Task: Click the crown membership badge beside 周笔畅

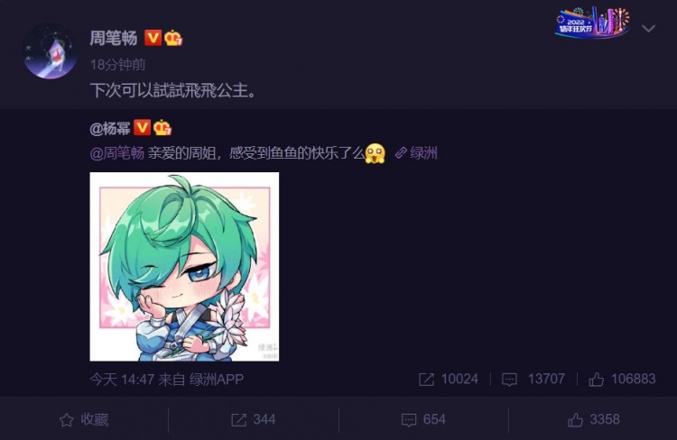Action: (173, 38)
